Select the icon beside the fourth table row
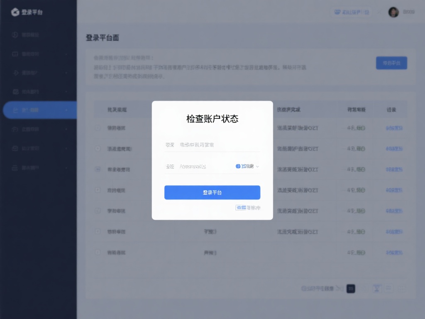 click(x=98, y=190)
